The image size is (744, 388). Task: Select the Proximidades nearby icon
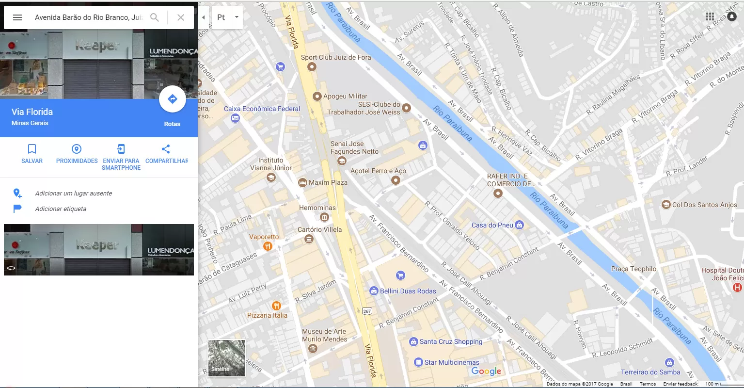77,149
